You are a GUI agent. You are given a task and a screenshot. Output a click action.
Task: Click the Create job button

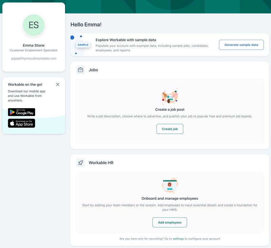(170, 129)
